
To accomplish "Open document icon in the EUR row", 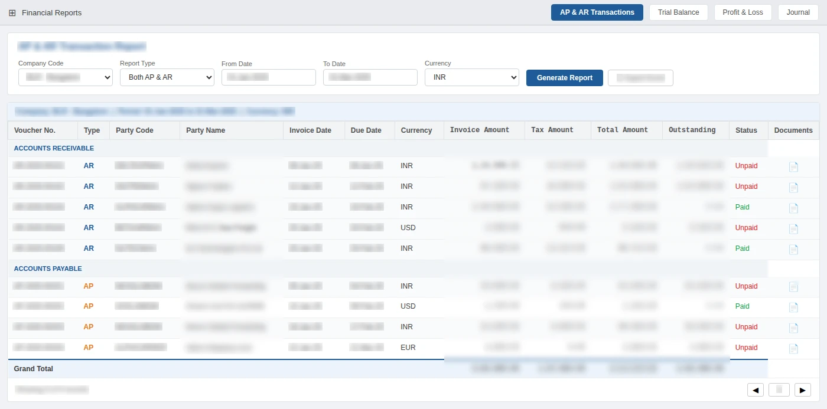I will [x=793, y=349].
